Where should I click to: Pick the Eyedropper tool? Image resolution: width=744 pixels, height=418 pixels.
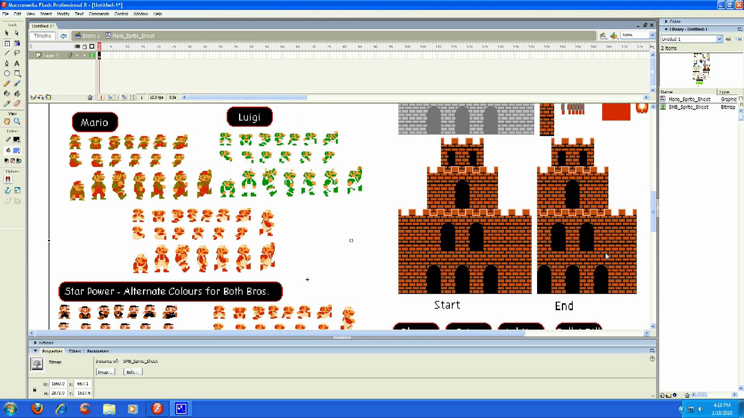click(x=7, y=103)
